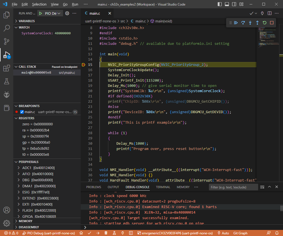Restart the debug session
283x236 pixels.
(x=264, y=23)
